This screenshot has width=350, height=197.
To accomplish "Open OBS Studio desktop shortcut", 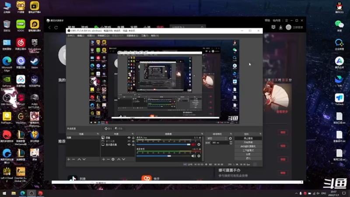I will click(x=7, y=100).
